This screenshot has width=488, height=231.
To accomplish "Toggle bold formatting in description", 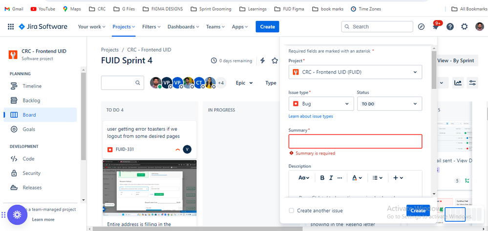I will click(322, 178).
